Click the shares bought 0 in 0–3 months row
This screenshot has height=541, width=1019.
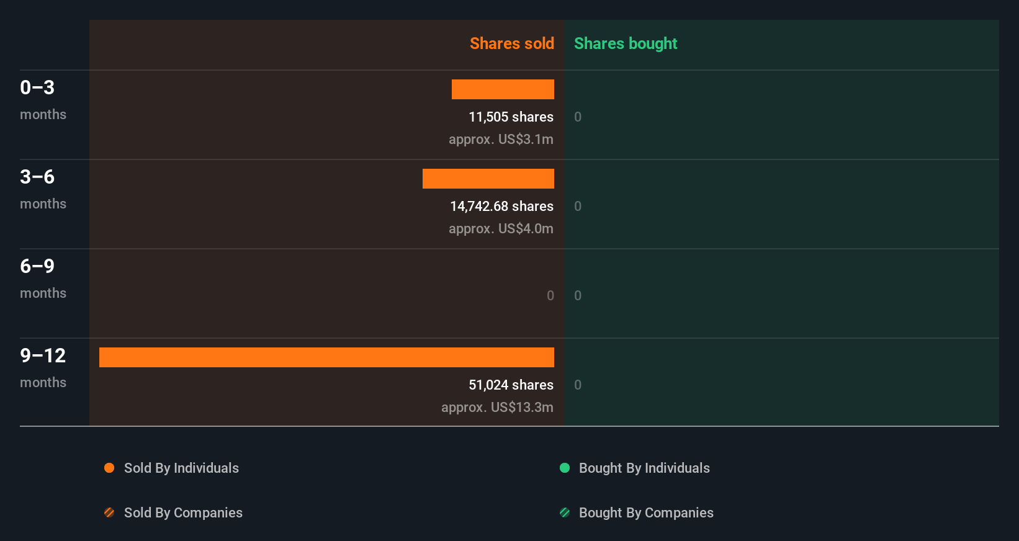pos(578,117)
